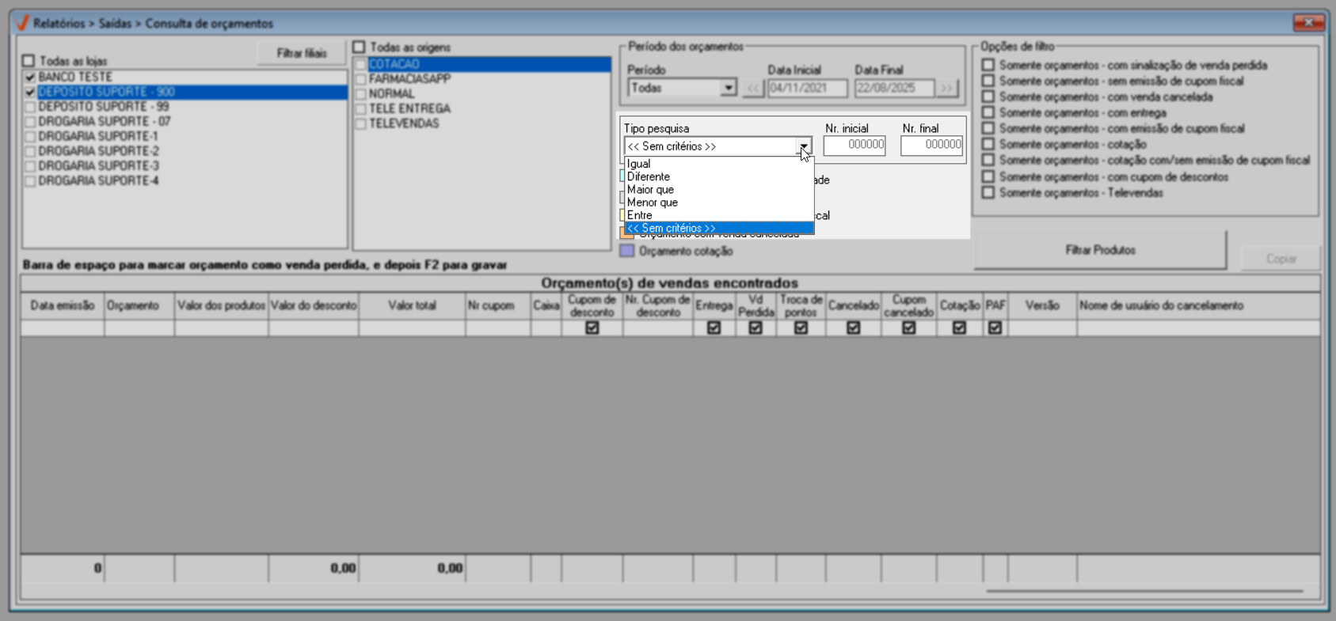
Task: Toggle the Entrega column filter checkbox
Action: (714, 328)
